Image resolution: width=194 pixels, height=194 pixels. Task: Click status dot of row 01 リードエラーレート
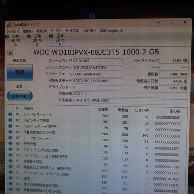(10, 114)
